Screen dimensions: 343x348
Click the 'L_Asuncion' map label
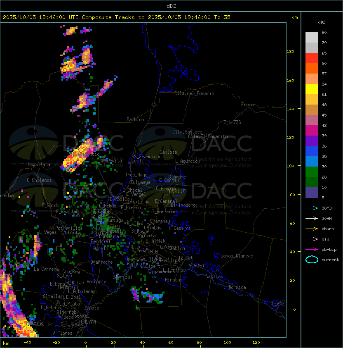tap(188, 161)
